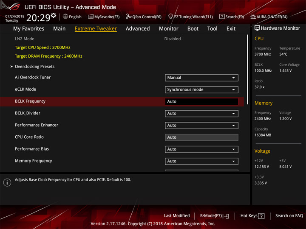The height and width of the screenshot is (229, 306).
Task: Click the Memory Frequency label
Action: point(34,161)
